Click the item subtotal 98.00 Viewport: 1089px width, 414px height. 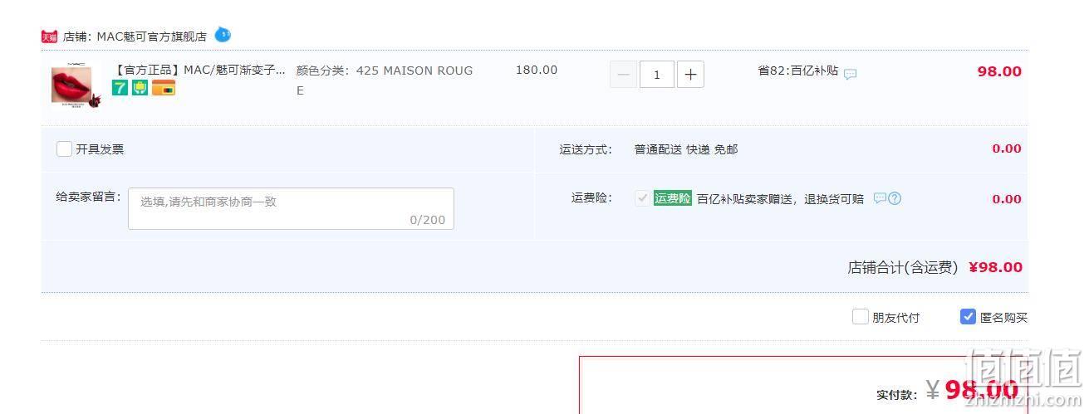999,71
